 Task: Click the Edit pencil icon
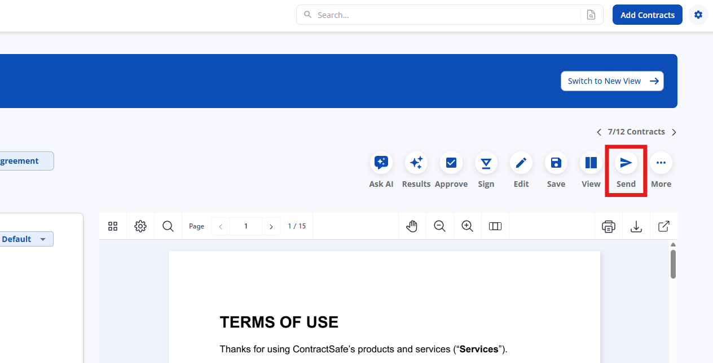tap(521, 163)
